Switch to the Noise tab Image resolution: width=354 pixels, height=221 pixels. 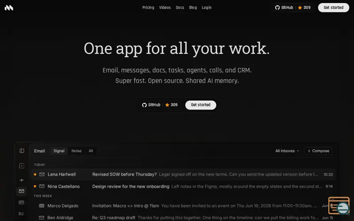[x=76, y=151]
